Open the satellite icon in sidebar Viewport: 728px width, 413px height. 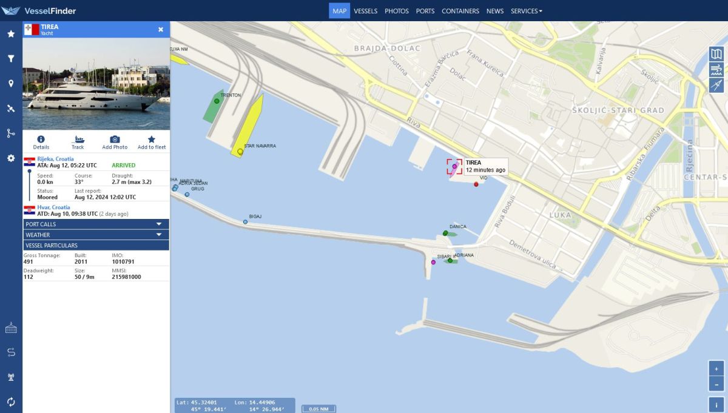tap(11, 109)
